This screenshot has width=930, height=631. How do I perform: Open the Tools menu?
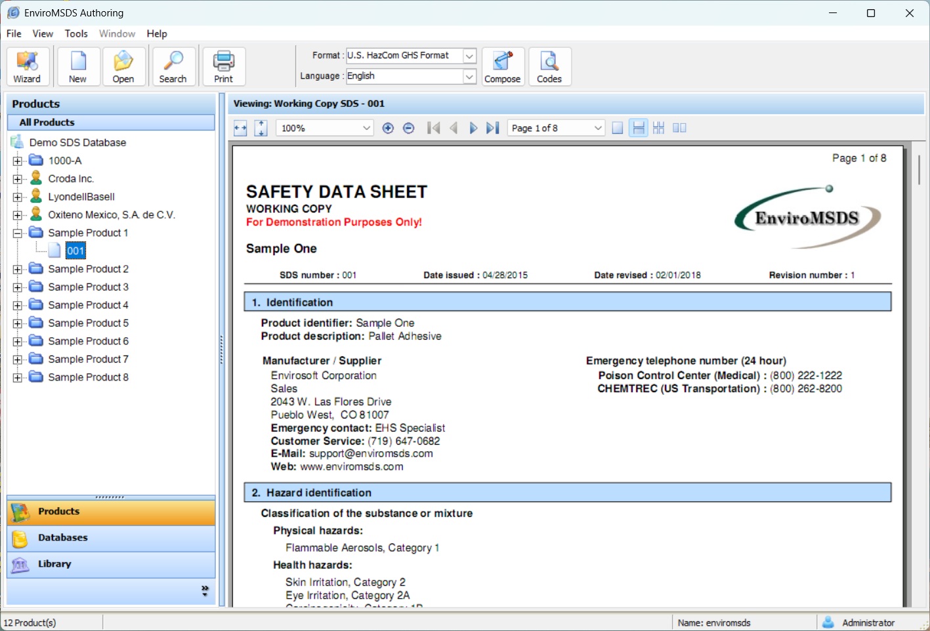click(x=76, y=33)
